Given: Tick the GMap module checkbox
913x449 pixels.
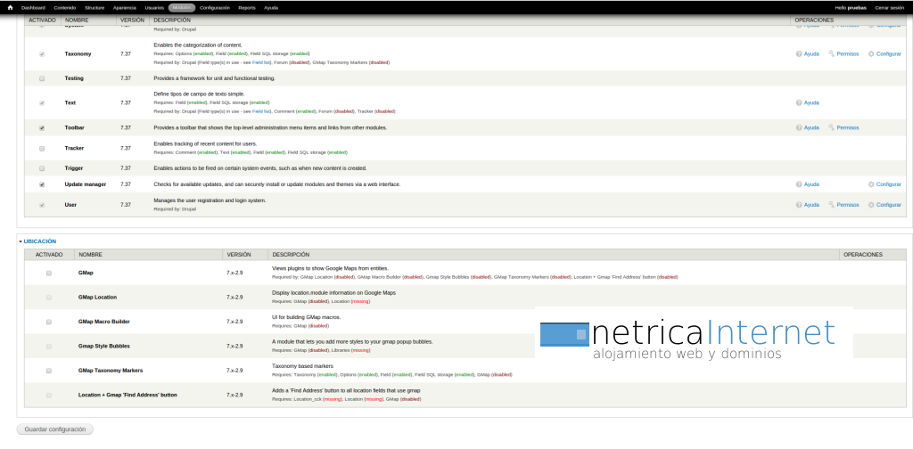Looking at the screenshot, I should point(49,273).
